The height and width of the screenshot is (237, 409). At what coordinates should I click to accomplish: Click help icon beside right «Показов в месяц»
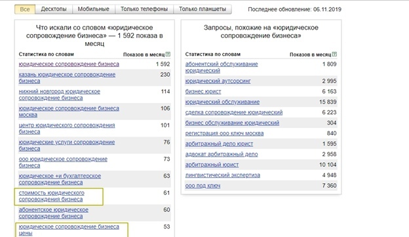(x=334, y=54)
